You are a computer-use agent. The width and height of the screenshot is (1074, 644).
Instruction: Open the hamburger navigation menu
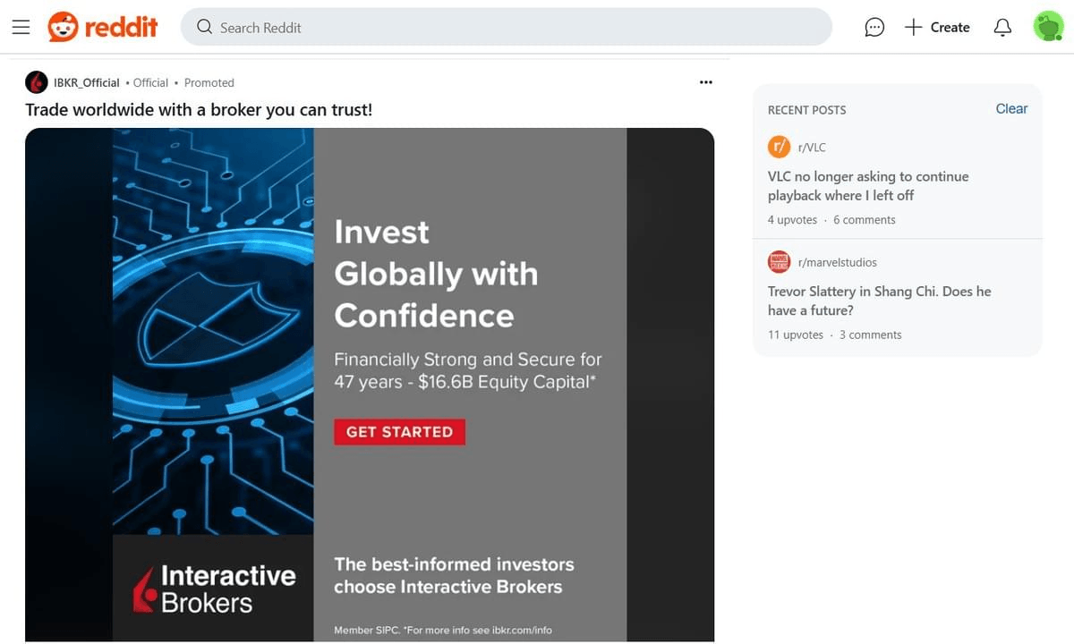point(21,28)
